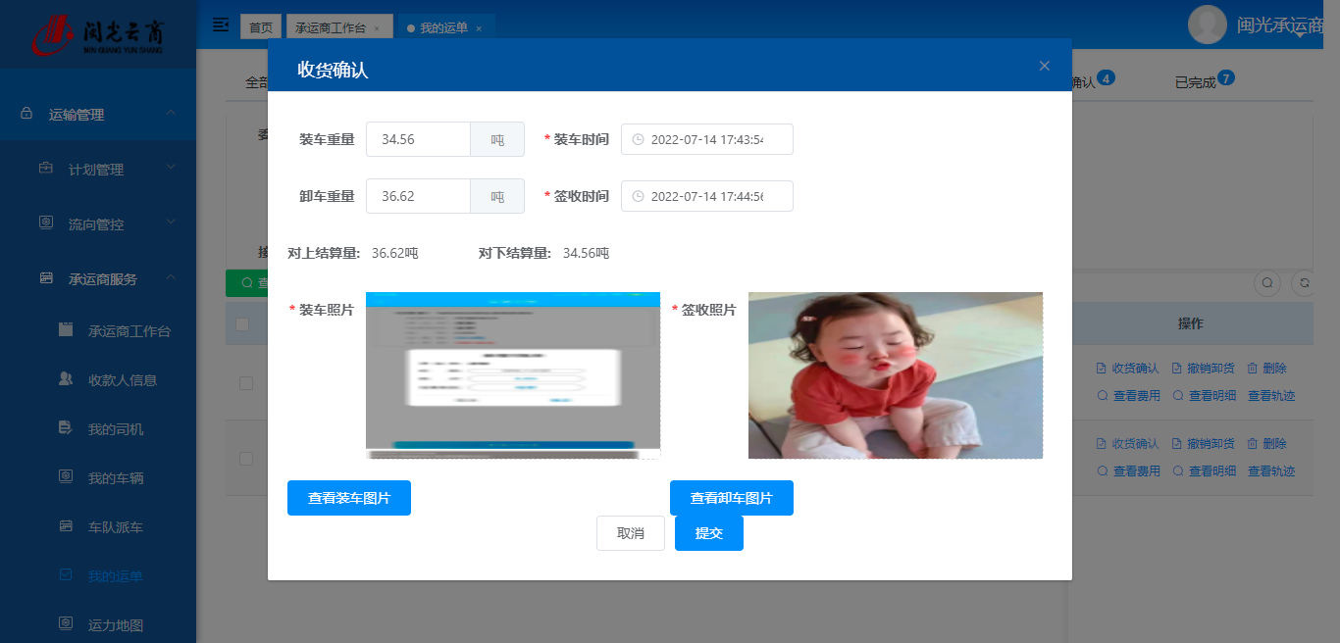1340x643 pixels.
Task: Click 取消 to cancel the dialog
Action: click(631, 533)
